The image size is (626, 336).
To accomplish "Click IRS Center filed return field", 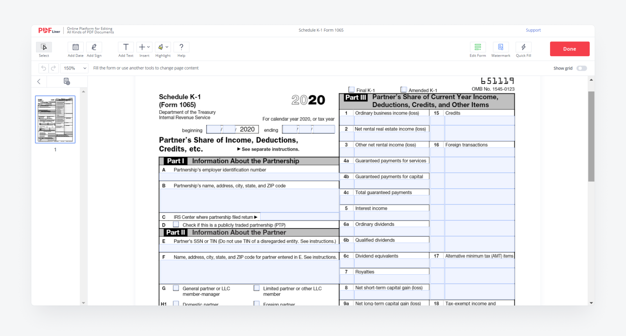I will coord(299,216).
